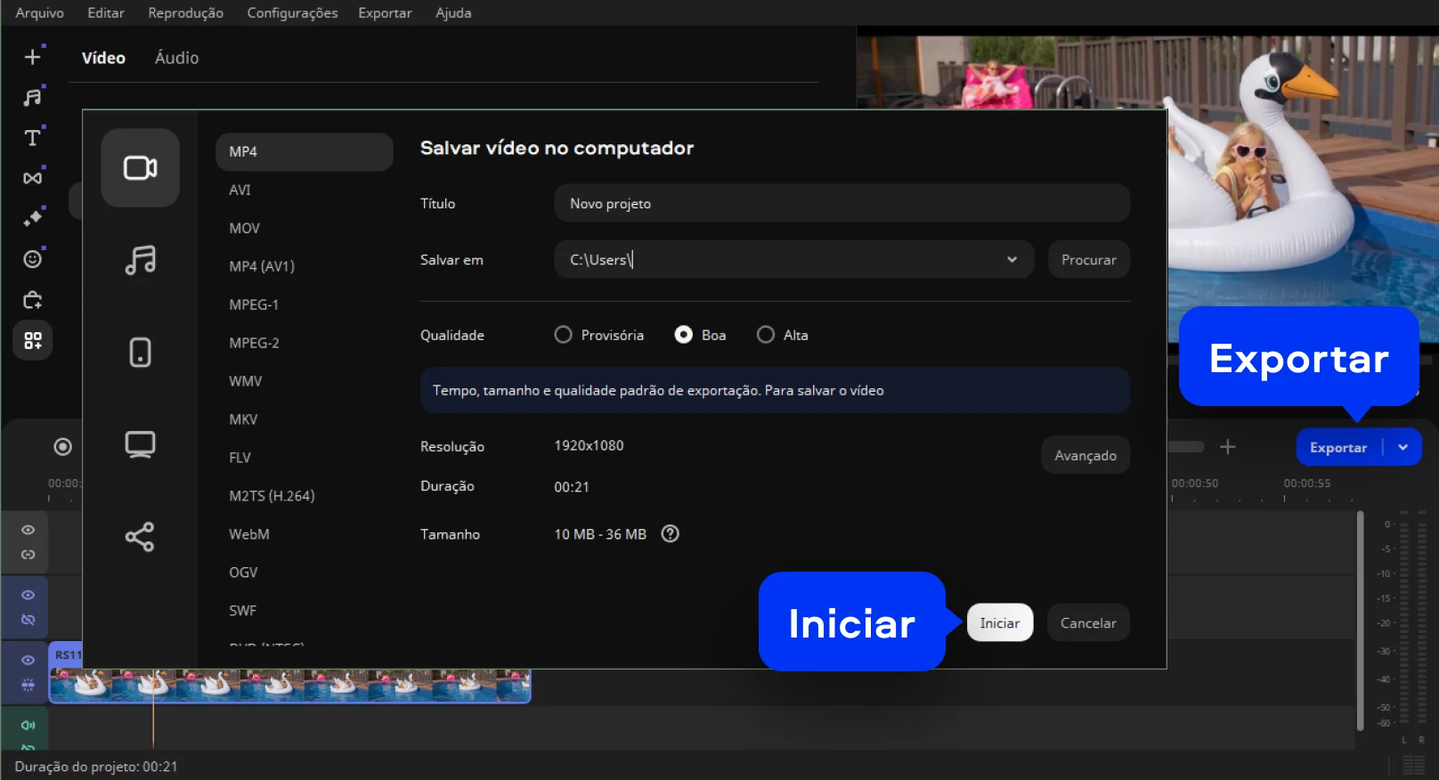The image size is (1439, 780).
Task: Hide the video track containing the RS11 clip
Action: pyautogui.click(x=28, y=660)
